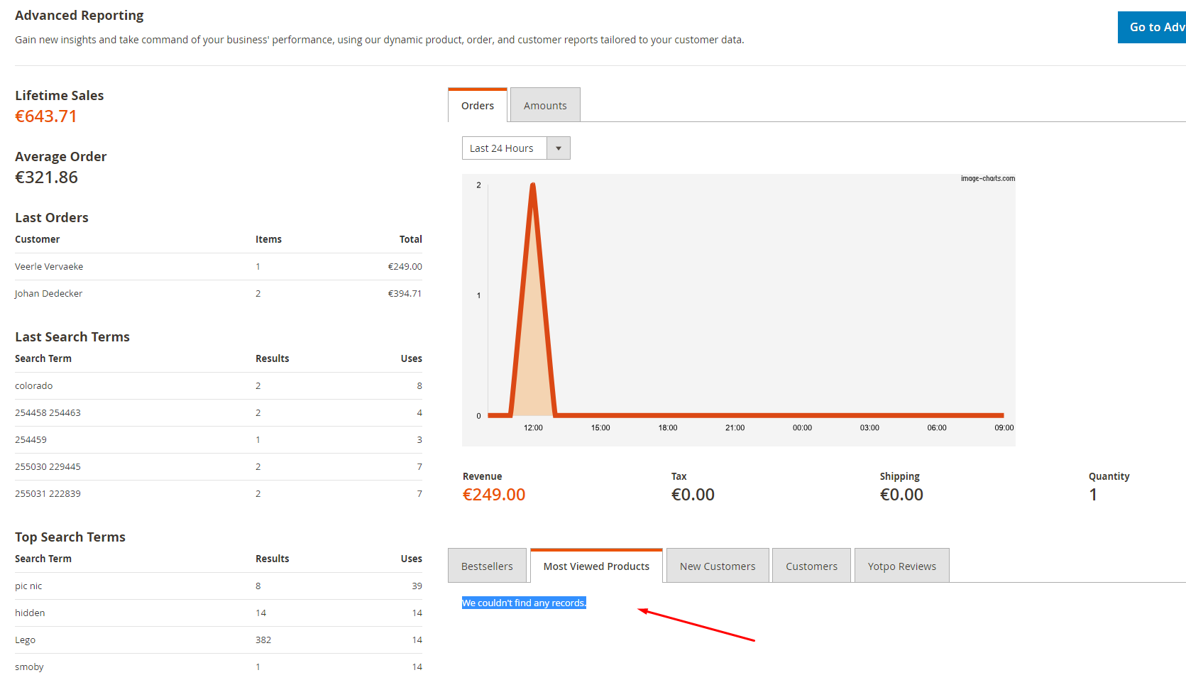1186x680 pixels.
Task: Open Veerle Vervaeke's last order row
Action: (x=49, y=267)
